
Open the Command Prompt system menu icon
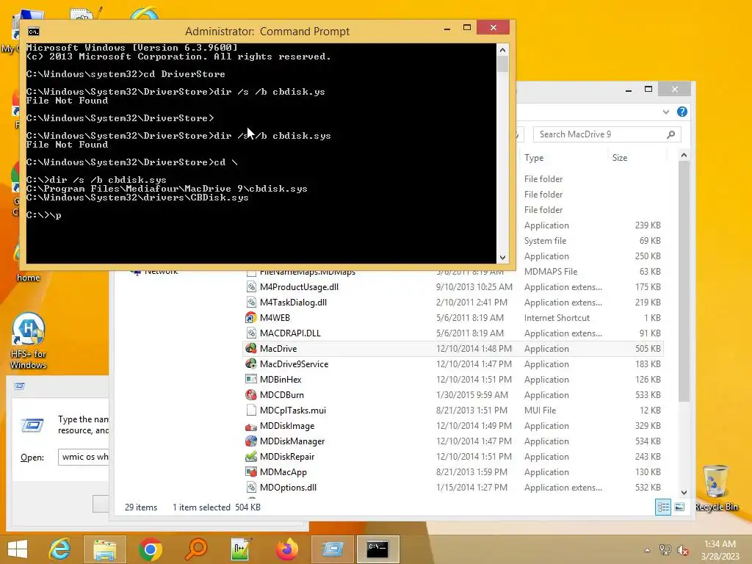34,32
